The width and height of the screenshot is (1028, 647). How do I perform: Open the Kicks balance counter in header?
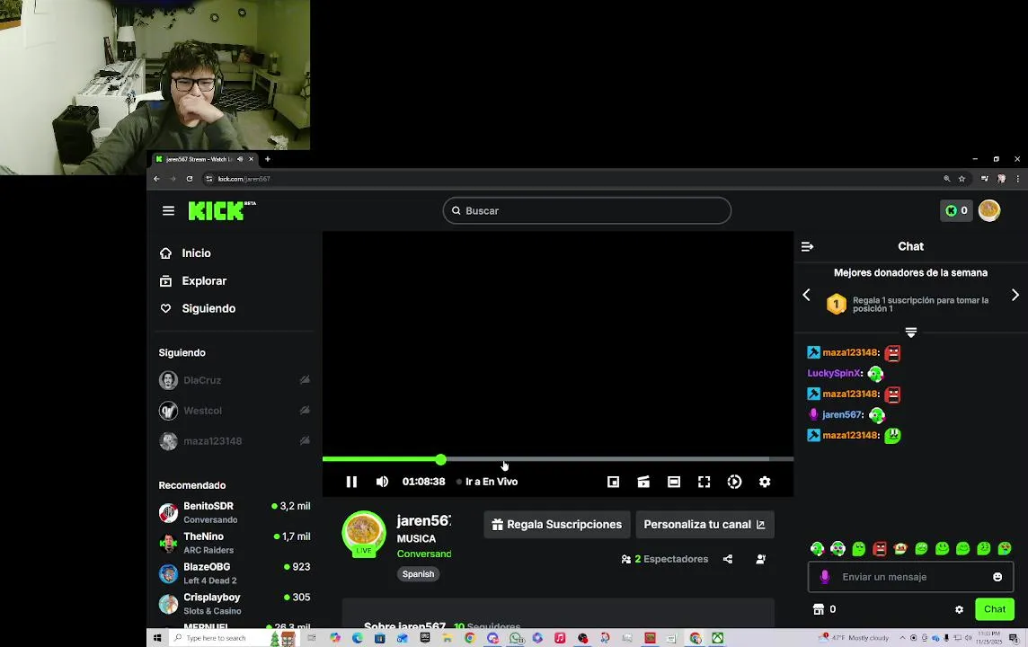tap(956, 210)
